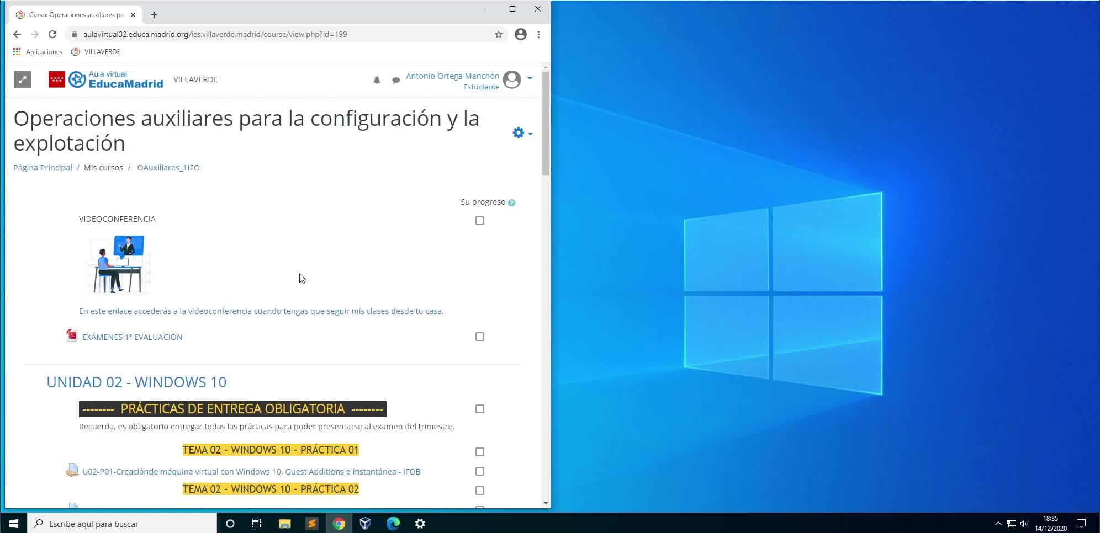Open the network status tray icon
The image size is (1100, 533).
[1011, 524]
